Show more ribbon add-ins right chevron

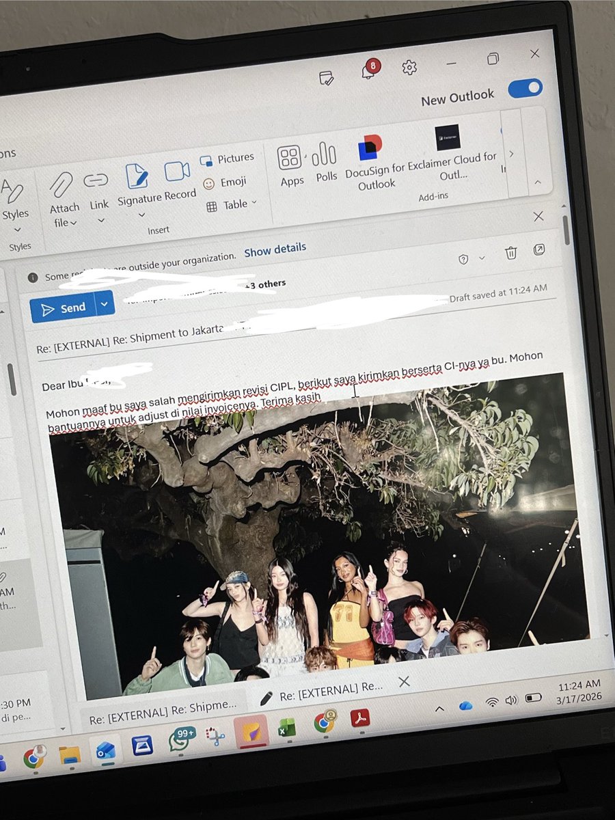point(511,154)
